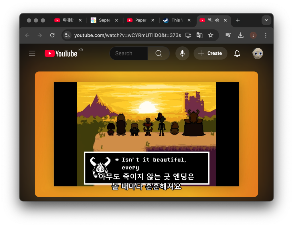Reload the current page
Image resolution: width=293 pixels, height=227 pixels.
click(x=52, y=35)
